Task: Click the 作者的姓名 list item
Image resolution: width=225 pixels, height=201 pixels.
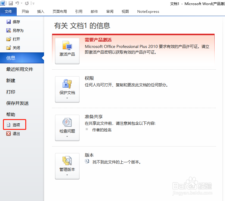Action: tap(102, 130)
